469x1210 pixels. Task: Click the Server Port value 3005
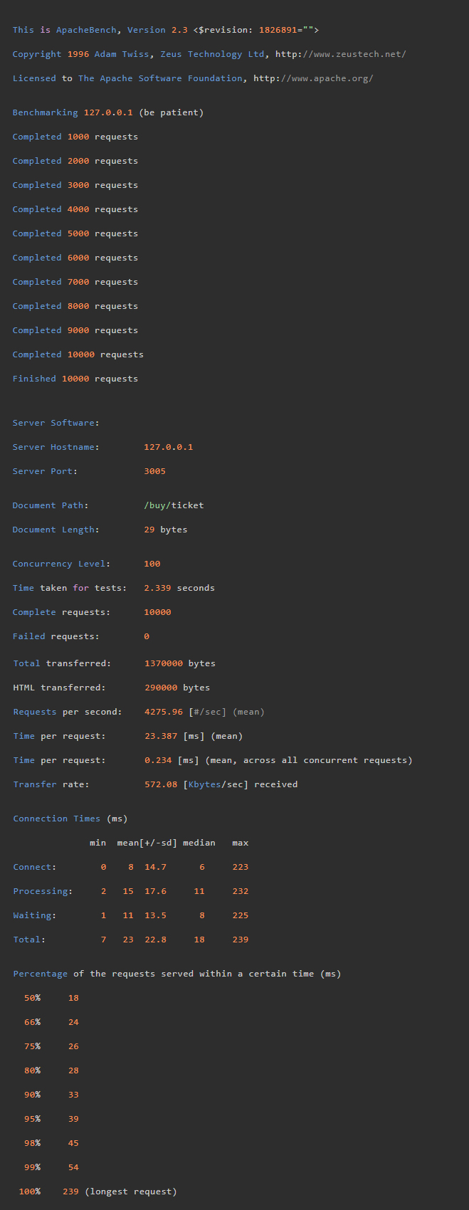(154, 471)
